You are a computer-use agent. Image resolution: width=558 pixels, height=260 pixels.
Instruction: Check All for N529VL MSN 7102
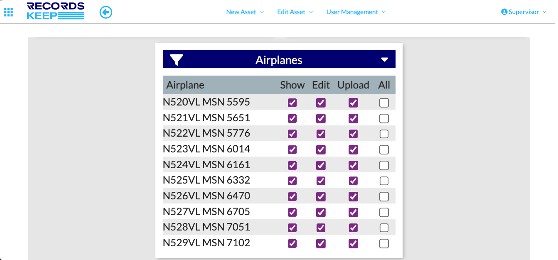click(x=384, y=243)
